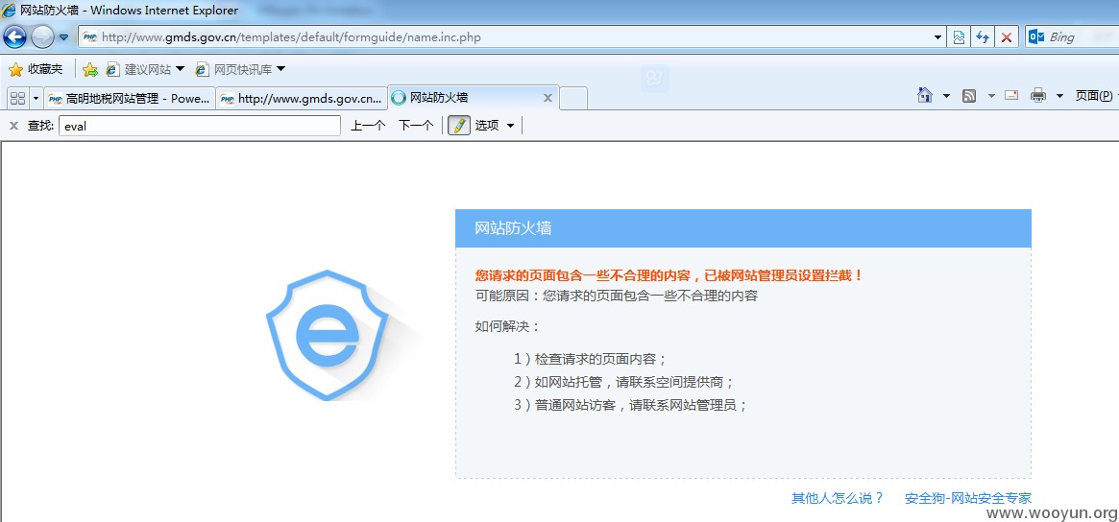
Task: Stop loading with the red X icon
Action: [x=1007, y=37]
